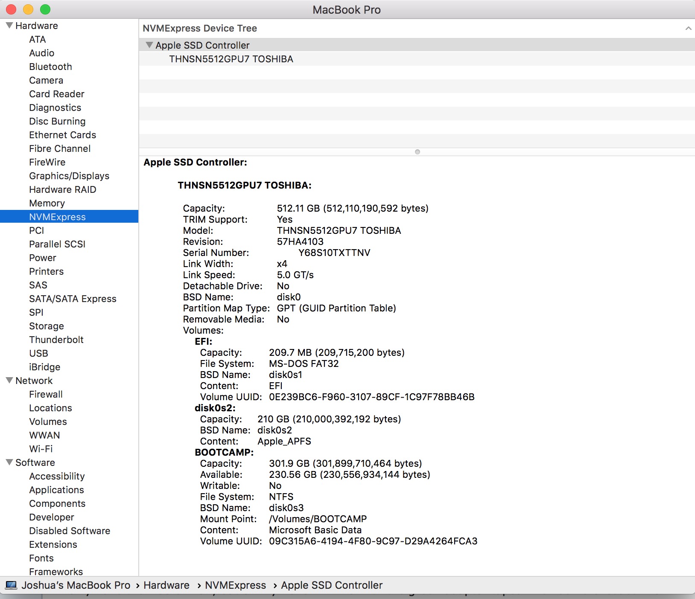Select Applications under Software
The image size is (695, 599).
tap(57, 490)
